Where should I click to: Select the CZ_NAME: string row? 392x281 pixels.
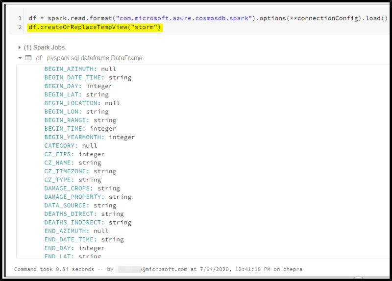click(73, 163)
